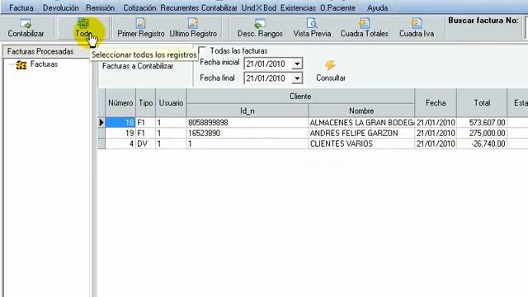Open the Cotización menu
528x297 pixels.
coord(139,7)
